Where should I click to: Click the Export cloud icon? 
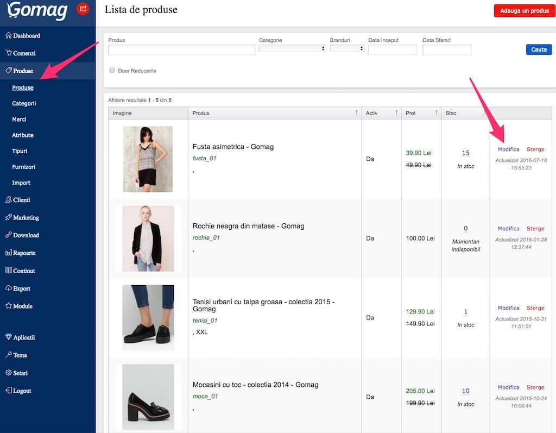pos(8,288)
